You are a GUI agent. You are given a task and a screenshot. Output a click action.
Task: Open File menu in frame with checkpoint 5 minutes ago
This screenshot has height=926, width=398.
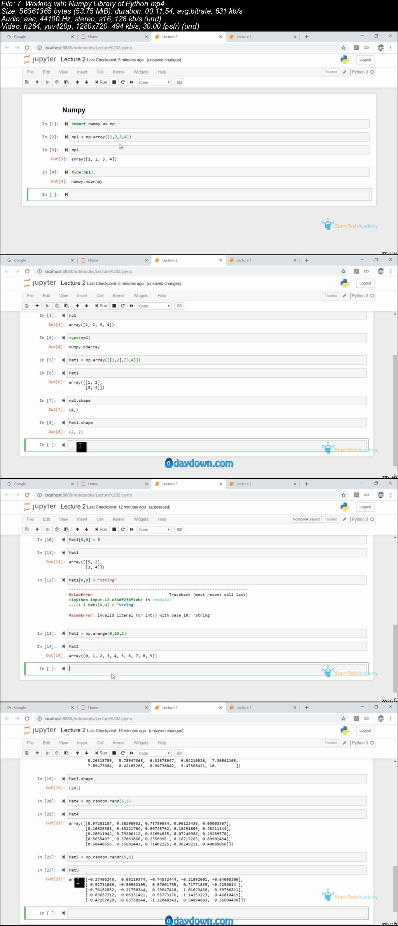coord(30,72)
